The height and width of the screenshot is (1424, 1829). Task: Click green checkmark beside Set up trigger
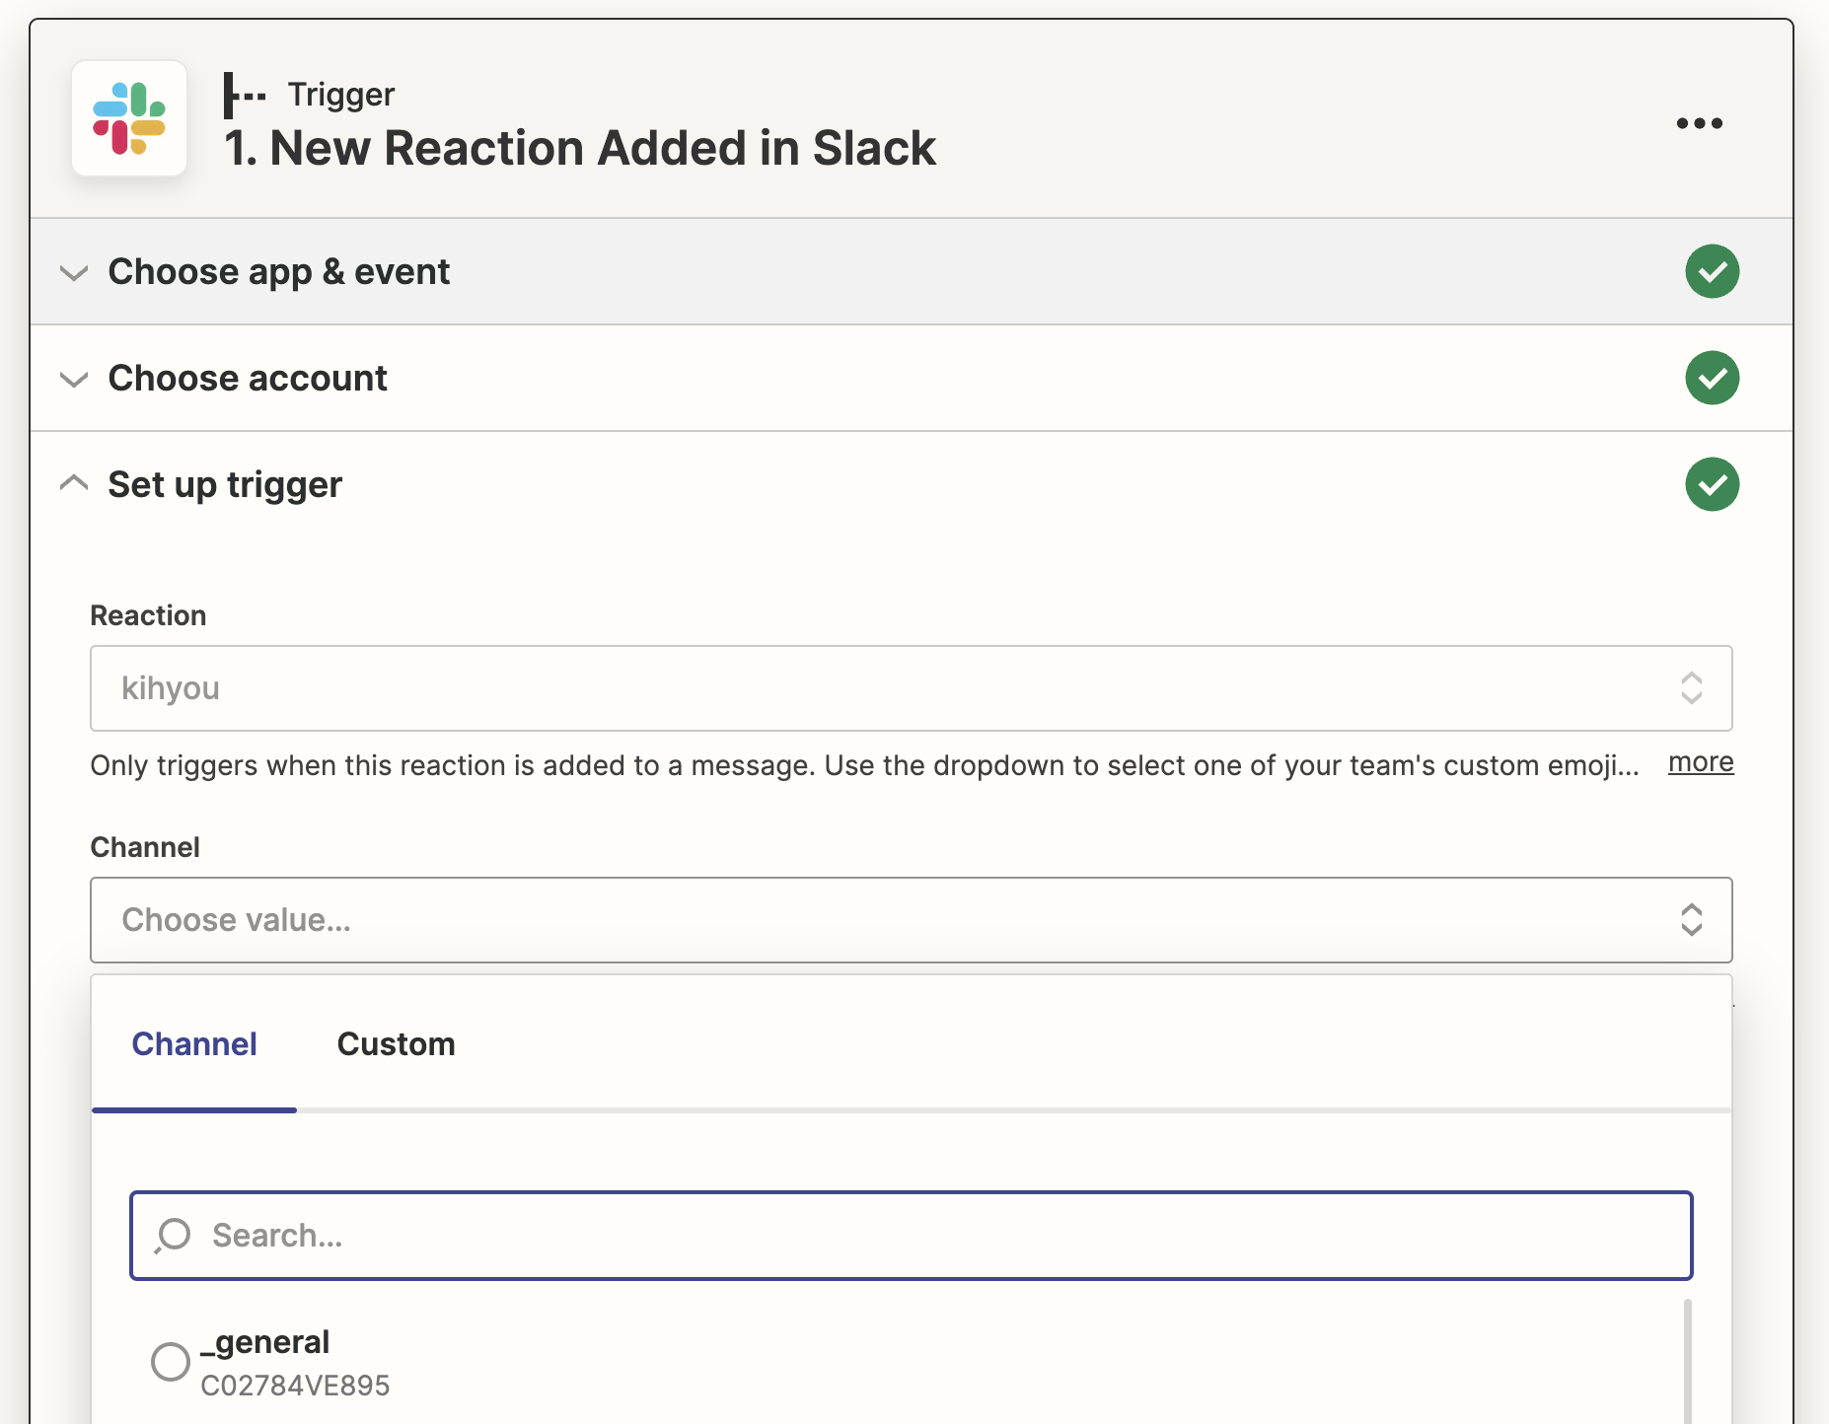tap(1712, 484)
